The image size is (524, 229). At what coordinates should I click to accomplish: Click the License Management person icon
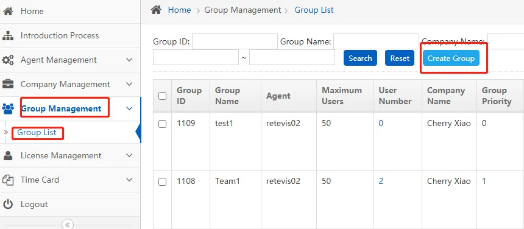[8, 155]
